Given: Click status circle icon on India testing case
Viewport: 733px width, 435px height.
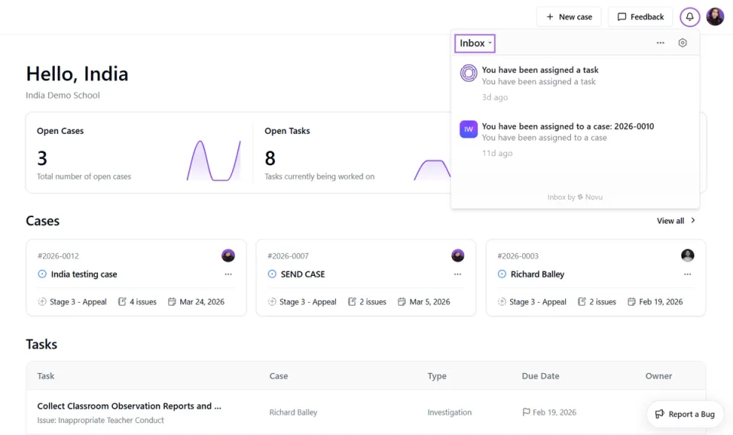Looking at the screenshot, I should (x=42, y=274).
